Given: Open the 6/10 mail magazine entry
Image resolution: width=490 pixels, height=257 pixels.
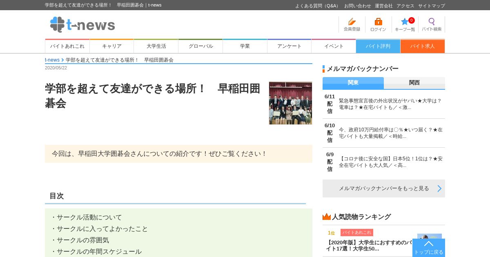Looking at the screenshot, I should (x=384, y=133).
